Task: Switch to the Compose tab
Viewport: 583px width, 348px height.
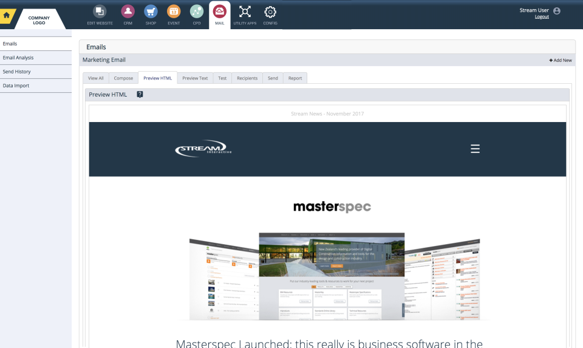Action: [123, 78]
